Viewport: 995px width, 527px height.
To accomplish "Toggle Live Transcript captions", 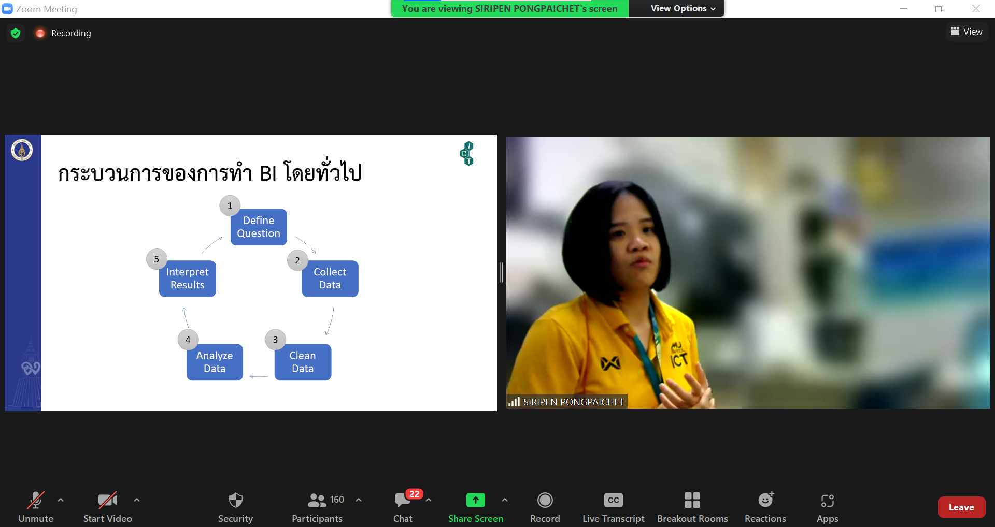I will click(x=613, y=507).
